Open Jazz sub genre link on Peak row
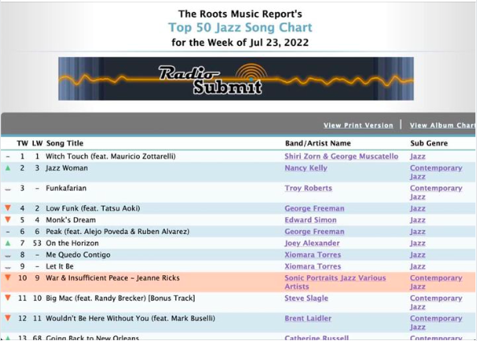477x341 pixels. [x=417, y=232]
